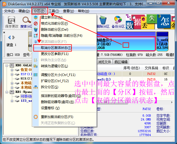Select the FAT16 cell of uefi row

pos(151,79)
